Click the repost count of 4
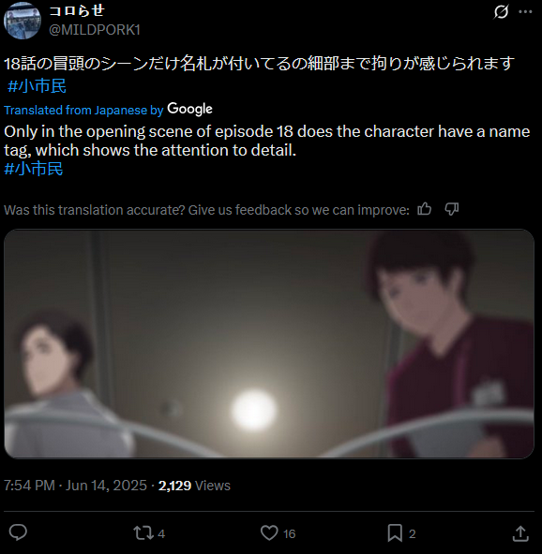Viewport: 542px width, 554px height. tap(161, 533)
